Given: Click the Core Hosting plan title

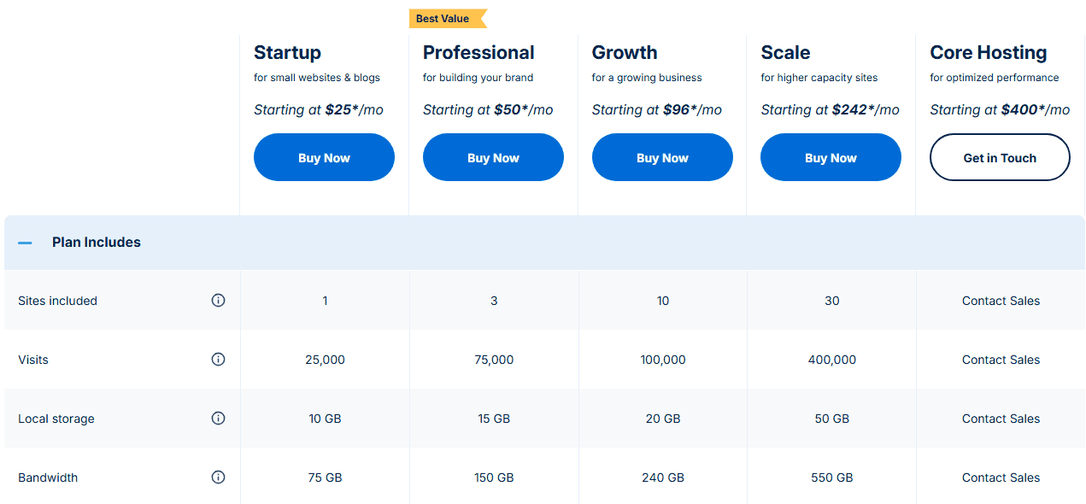Looking at the screenshot, I should pyautogui.click(x=988, y=52).
